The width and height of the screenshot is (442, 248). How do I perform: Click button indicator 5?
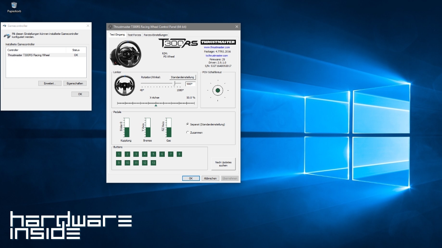click(153, 154)
